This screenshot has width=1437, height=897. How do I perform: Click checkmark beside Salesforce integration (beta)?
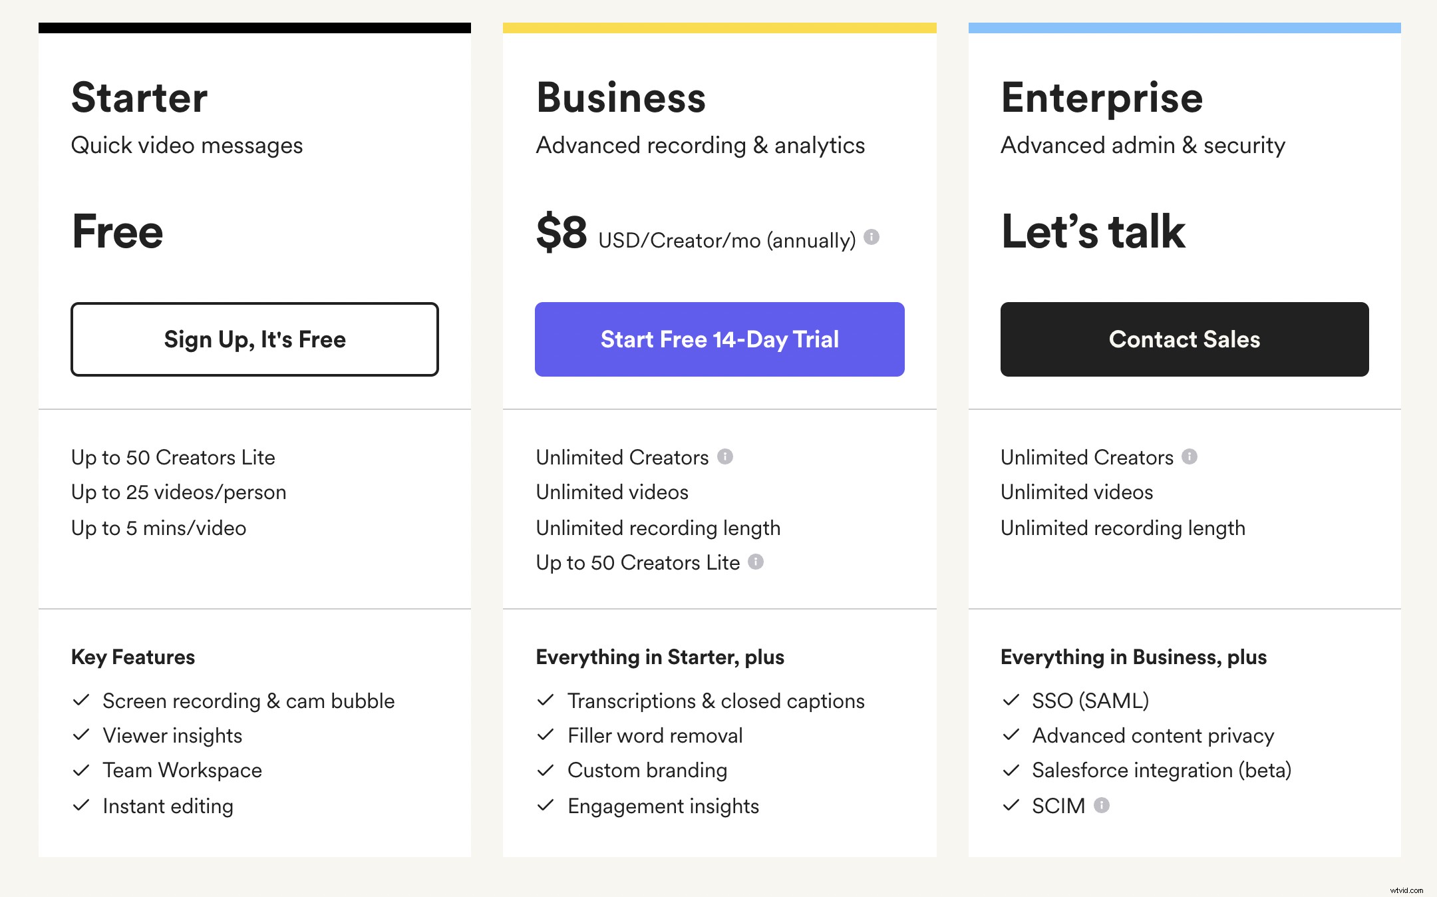1011,770
